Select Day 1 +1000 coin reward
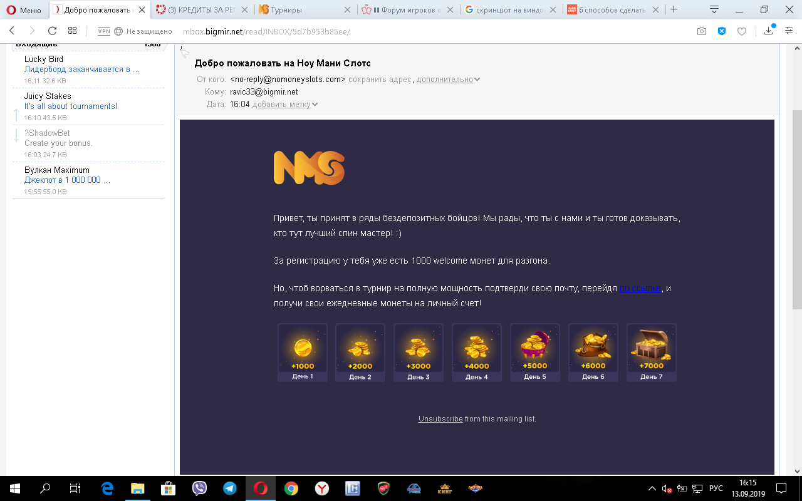The height and width of the screenshot is (501, 802). (x=303, y=353)
